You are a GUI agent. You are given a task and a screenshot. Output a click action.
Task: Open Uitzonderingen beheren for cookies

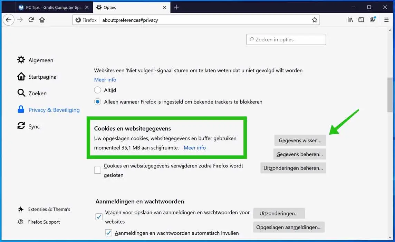[293, 168]
